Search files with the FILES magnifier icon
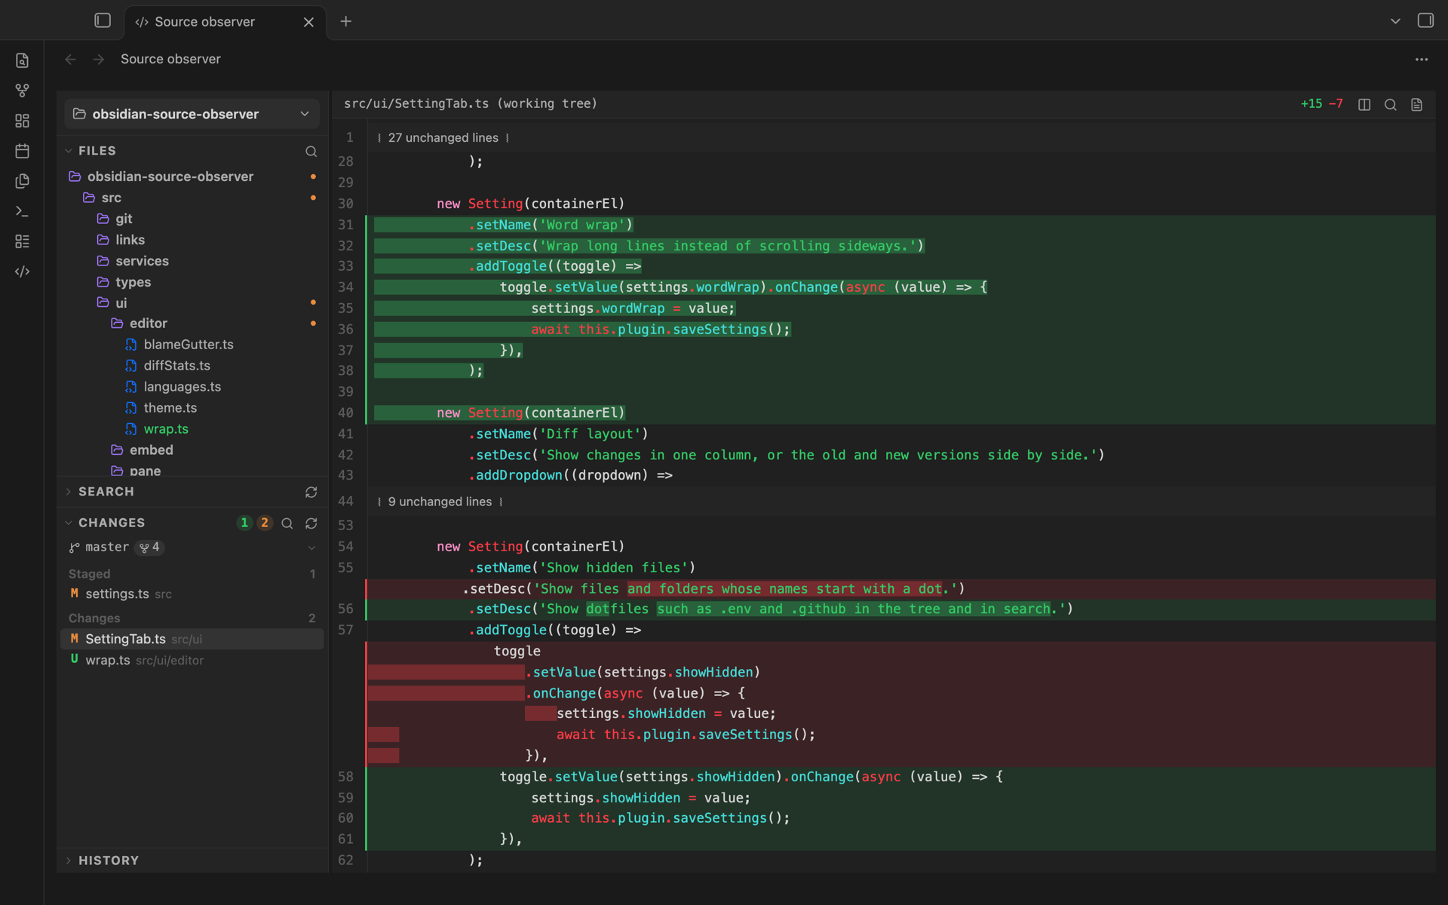1448x905 pixels. click(311, 151)
